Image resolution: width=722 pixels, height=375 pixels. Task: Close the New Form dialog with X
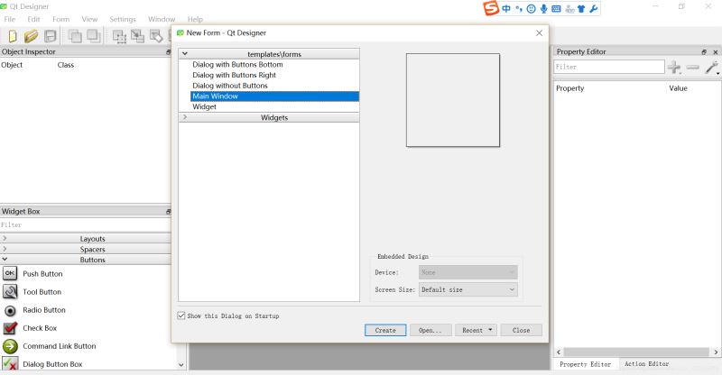click(539, 33)
